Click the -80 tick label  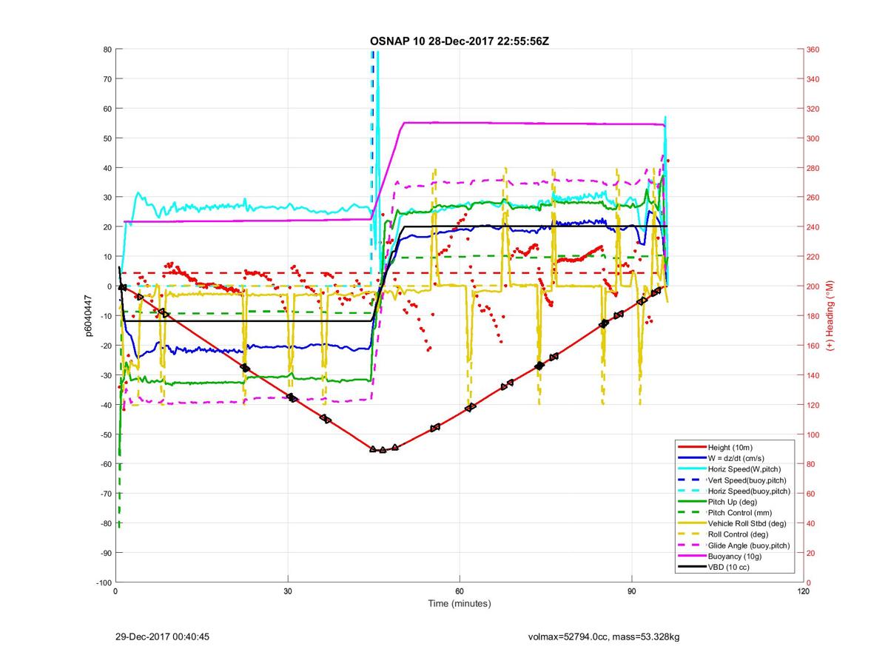105,523
